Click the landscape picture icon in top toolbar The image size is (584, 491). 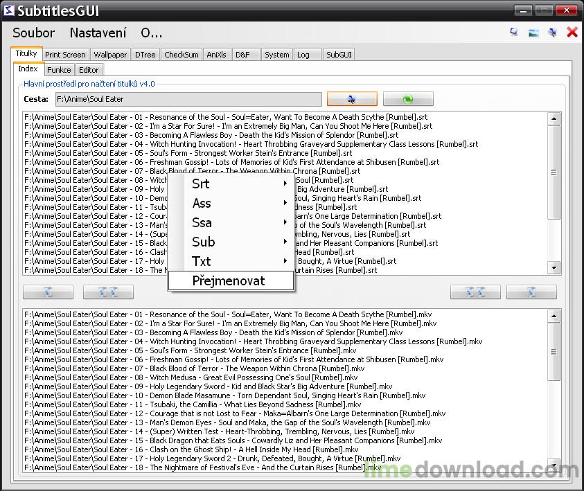pos(533,33)
